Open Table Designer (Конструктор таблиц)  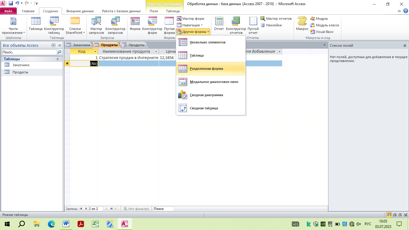tap(54, 25)
